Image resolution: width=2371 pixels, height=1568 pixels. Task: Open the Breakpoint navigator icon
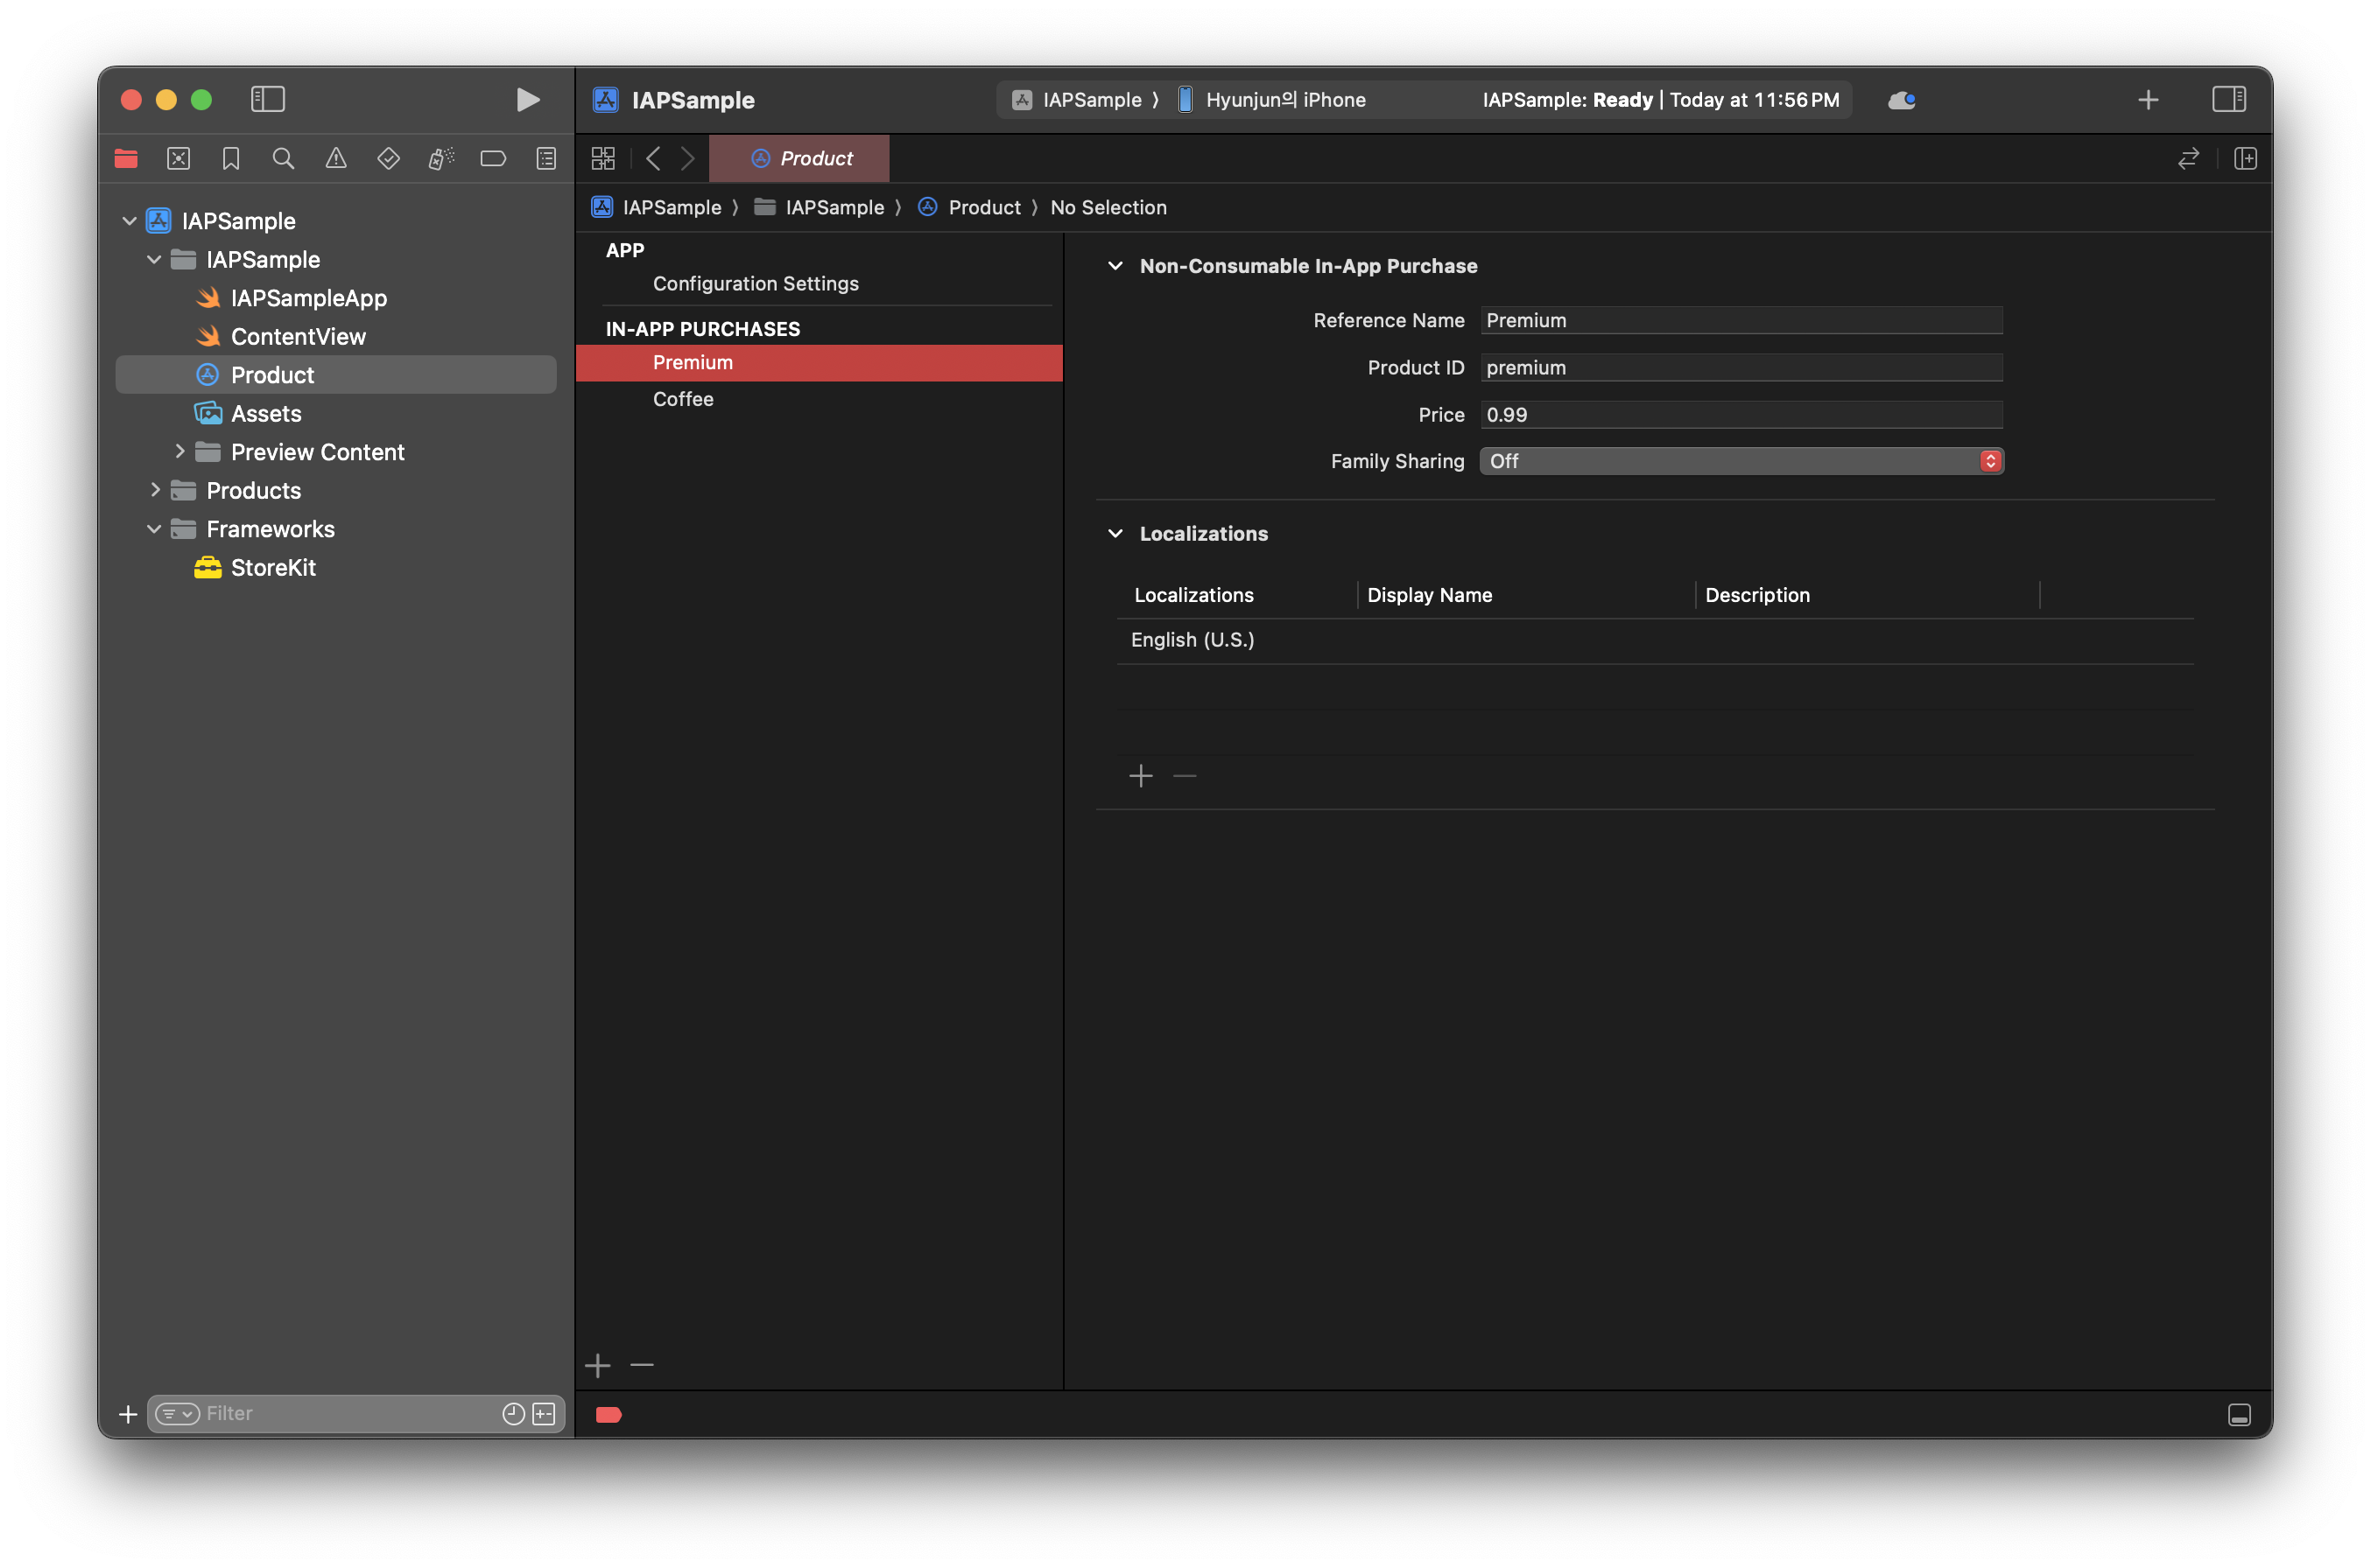(493, 159)
